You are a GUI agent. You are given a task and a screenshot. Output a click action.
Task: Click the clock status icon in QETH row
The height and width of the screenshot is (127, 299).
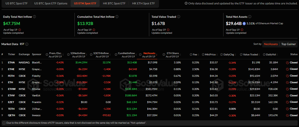pos(288,115)
